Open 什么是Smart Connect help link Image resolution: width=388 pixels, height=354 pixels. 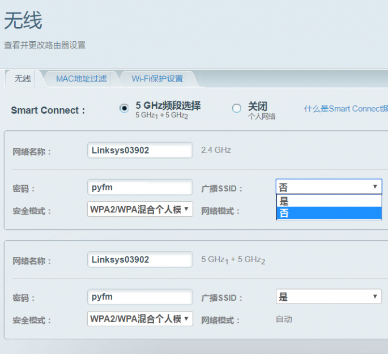pos(346,109)
